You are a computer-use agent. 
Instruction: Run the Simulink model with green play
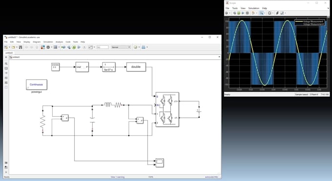74,47
